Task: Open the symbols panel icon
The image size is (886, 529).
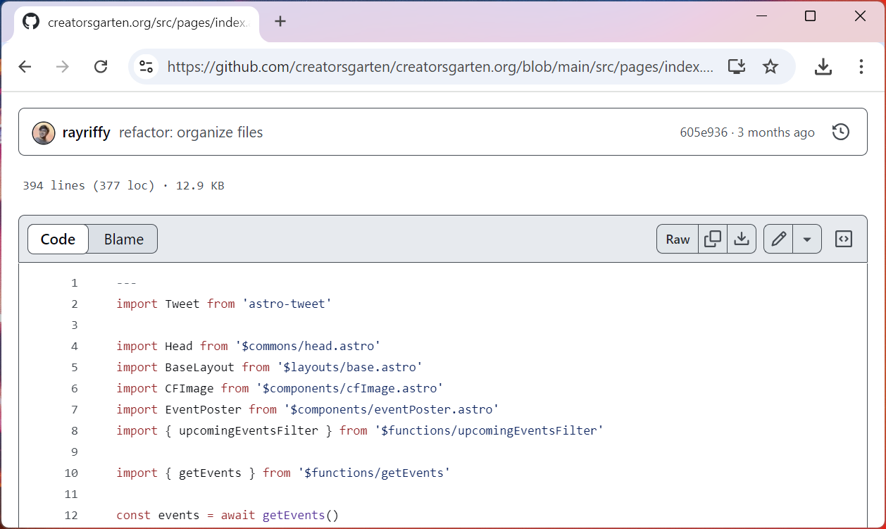Action: tap(843, 239)
